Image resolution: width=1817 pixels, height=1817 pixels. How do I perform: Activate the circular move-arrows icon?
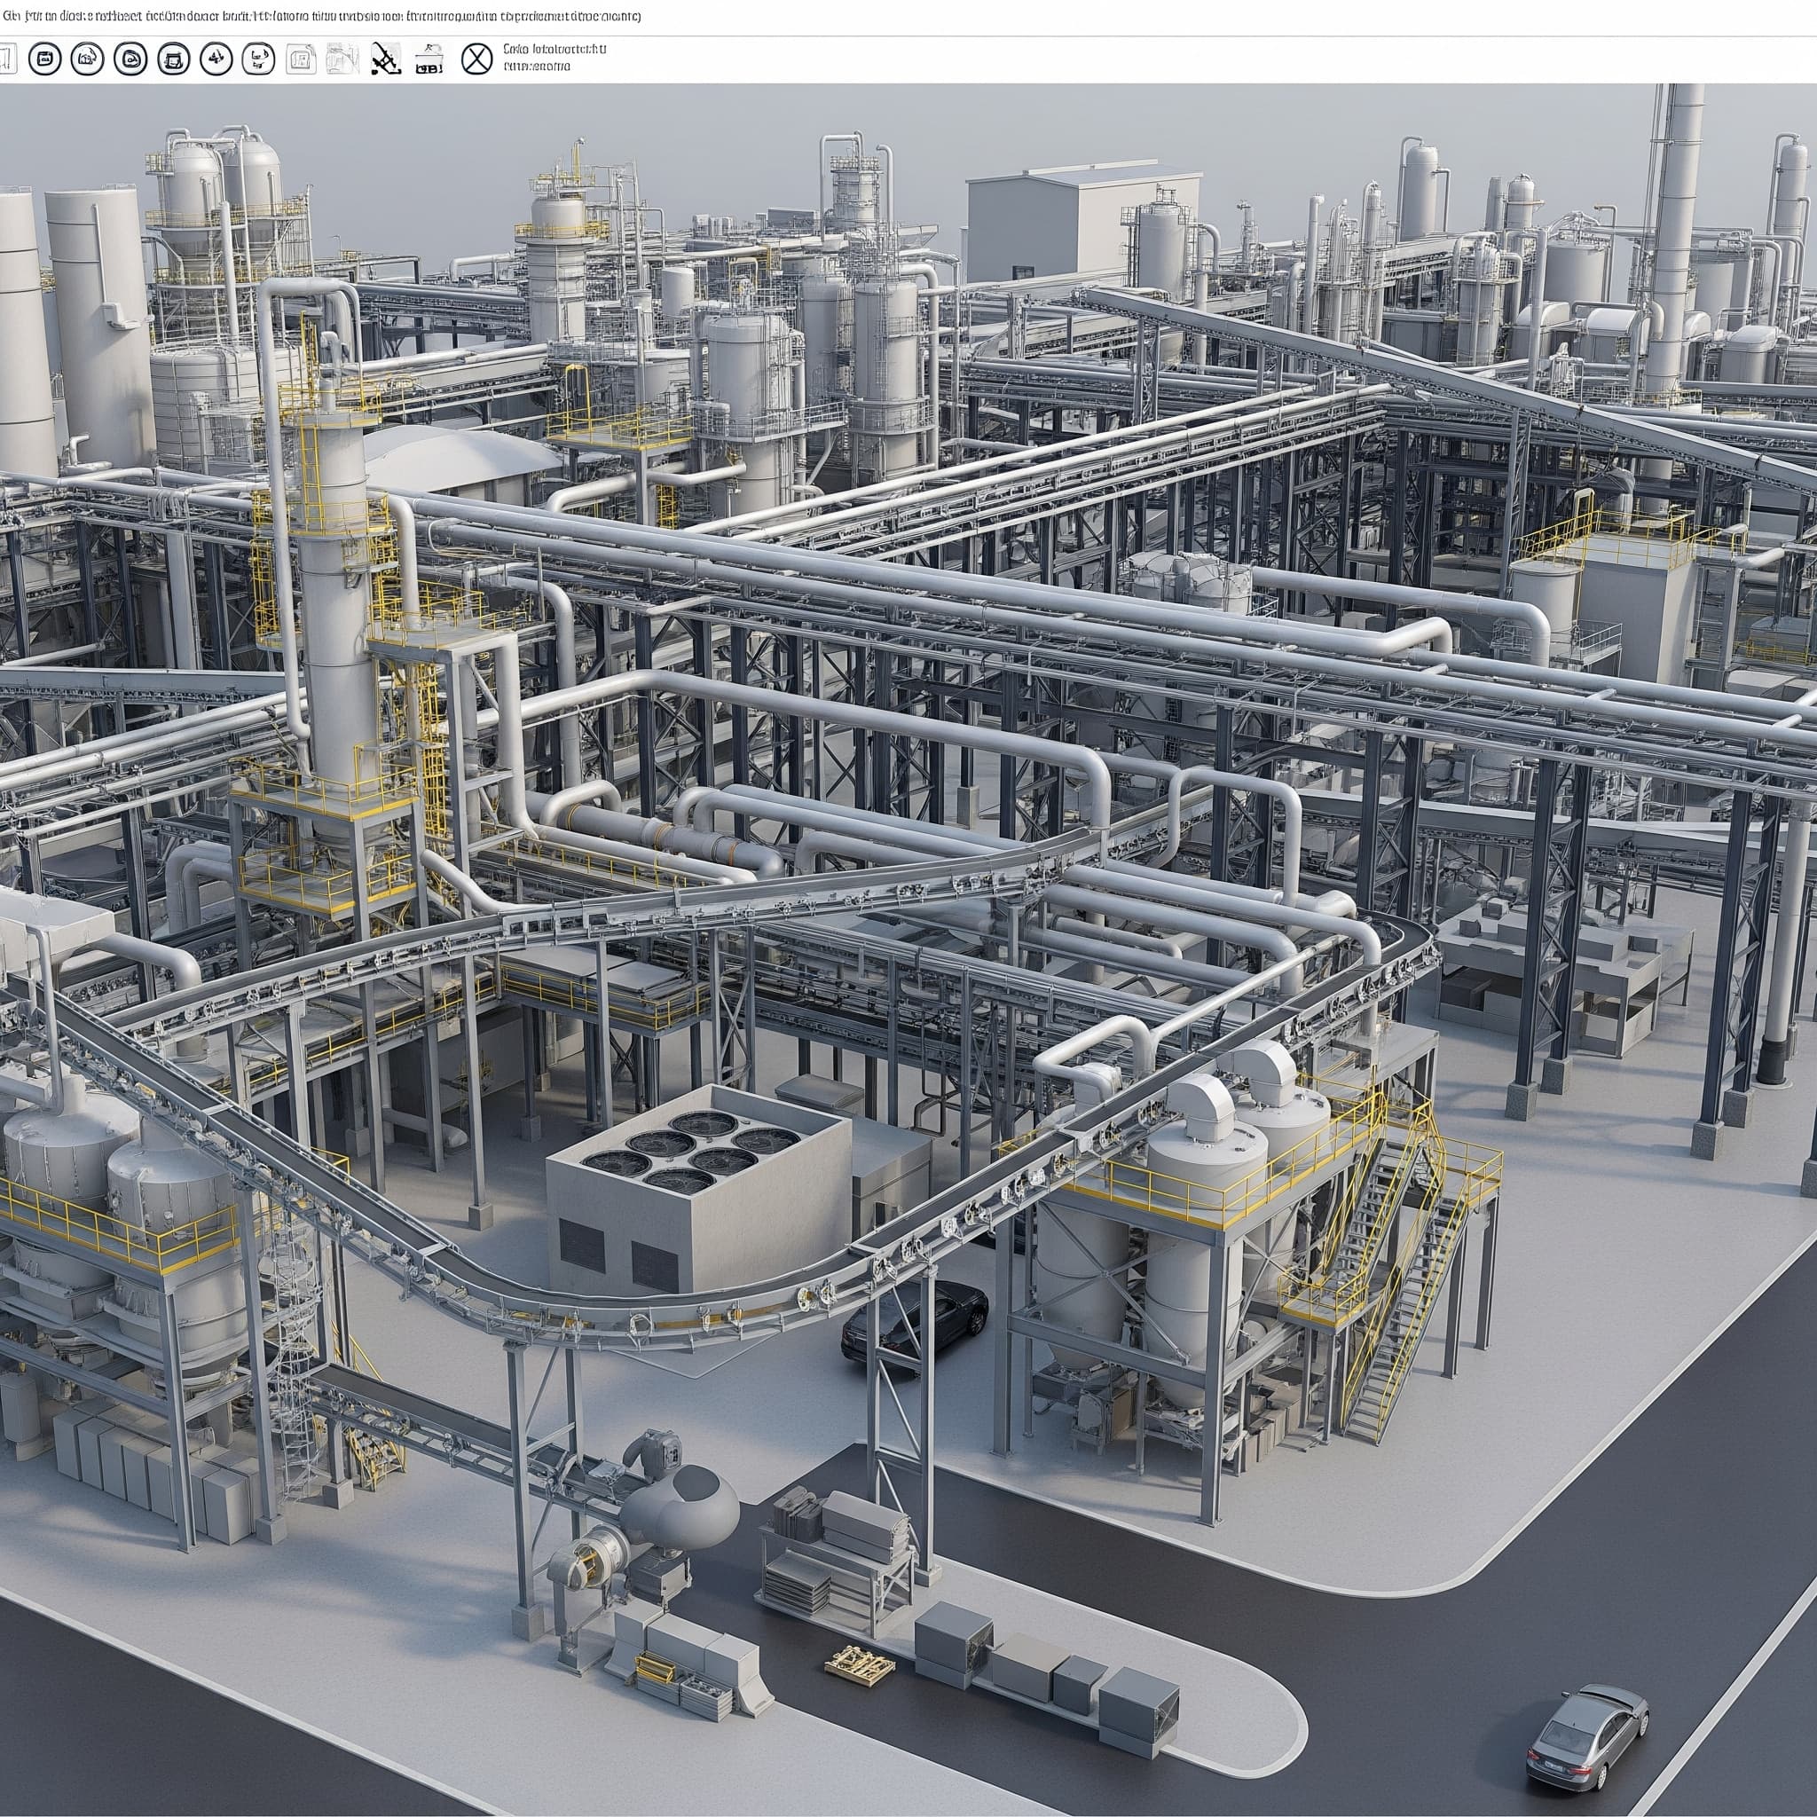click(x=216, y=59)
